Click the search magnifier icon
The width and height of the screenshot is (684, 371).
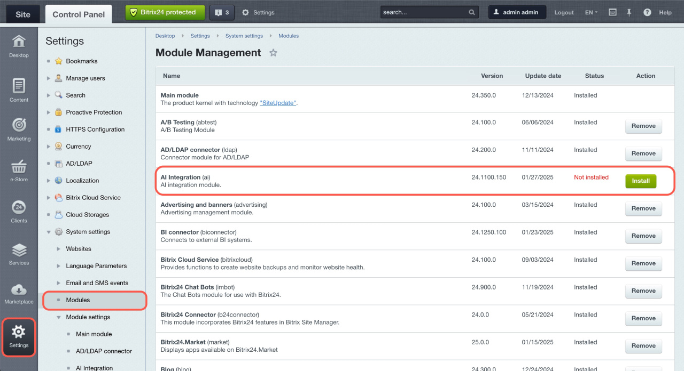click(472, 12)
